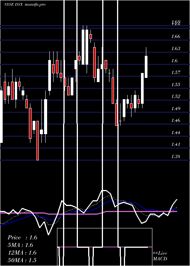The image size is (190, 266).
Task: Click the 'NYSE DSX munafa.pro' chart title
Action: click(x=25, y=5)
